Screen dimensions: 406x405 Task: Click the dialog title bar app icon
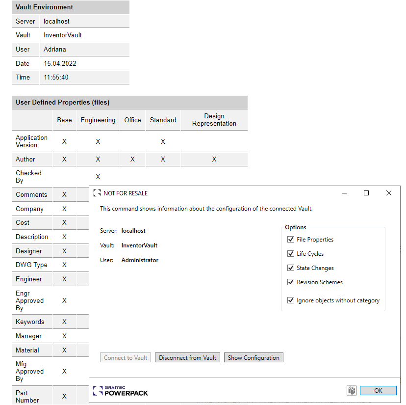97,193
